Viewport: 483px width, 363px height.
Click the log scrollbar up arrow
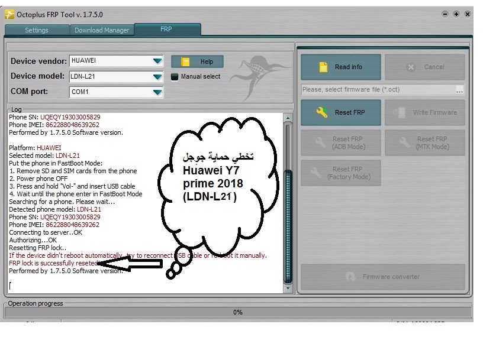pyautogui.click(x=288, y=118)
